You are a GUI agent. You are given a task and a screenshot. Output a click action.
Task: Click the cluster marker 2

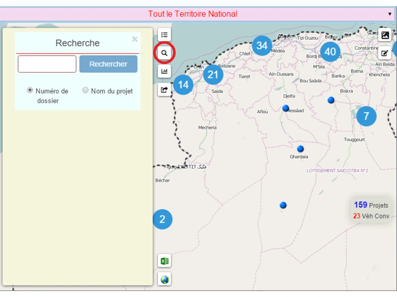click(x=162, y=219)
